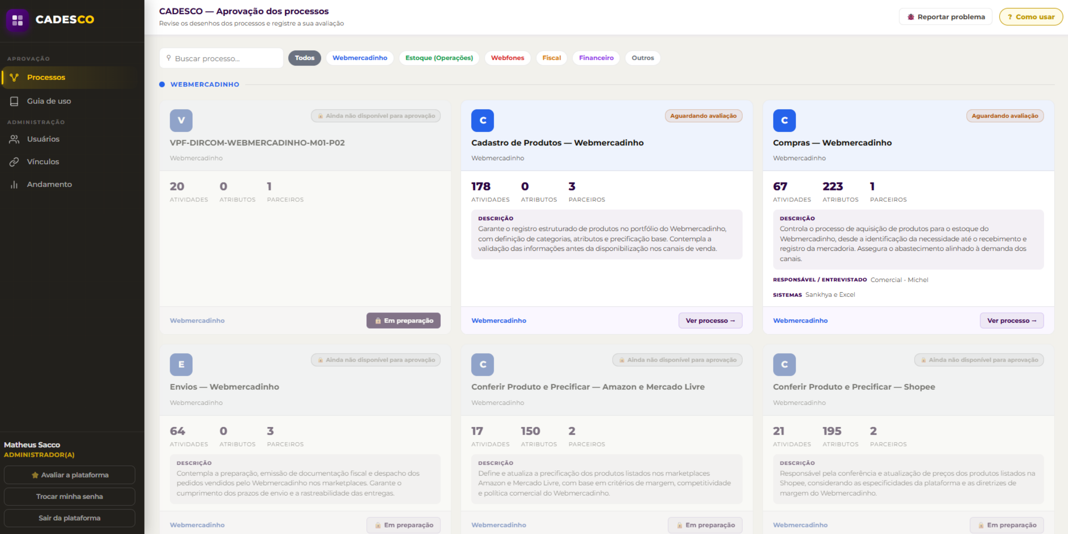Click Conferir Produto e Precificar — Shopee title

[854, 387]
